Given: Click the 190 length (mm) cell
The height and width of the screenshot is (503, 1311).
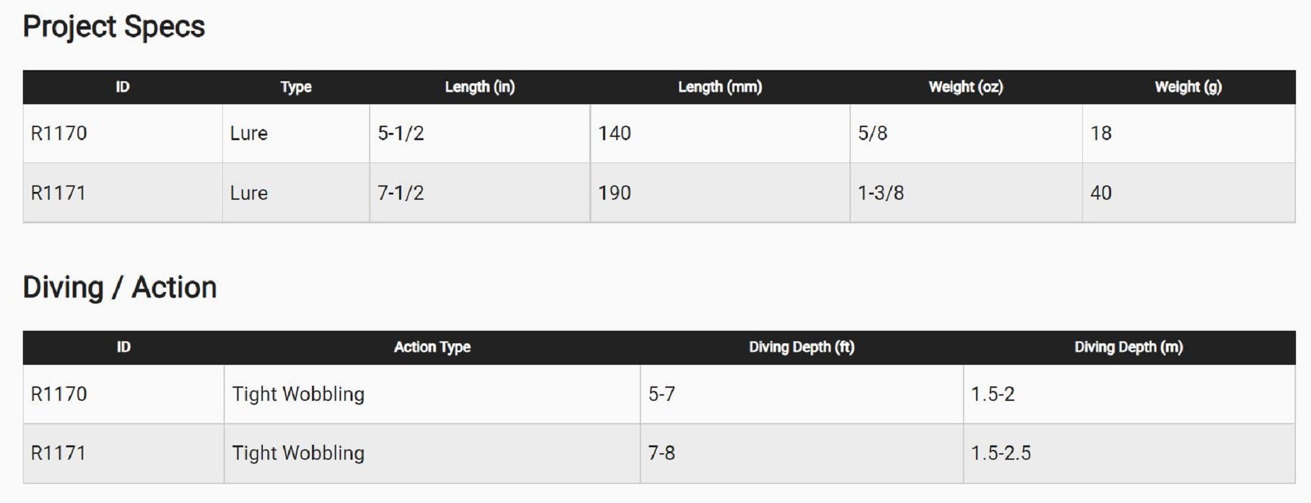Looking at the screenshot, I should (614, 193).
